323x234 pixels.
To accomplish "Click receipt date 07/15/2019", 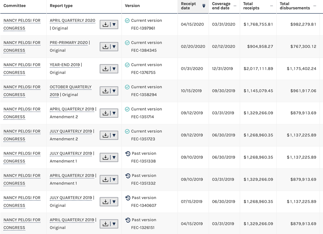I will point(192,201).
